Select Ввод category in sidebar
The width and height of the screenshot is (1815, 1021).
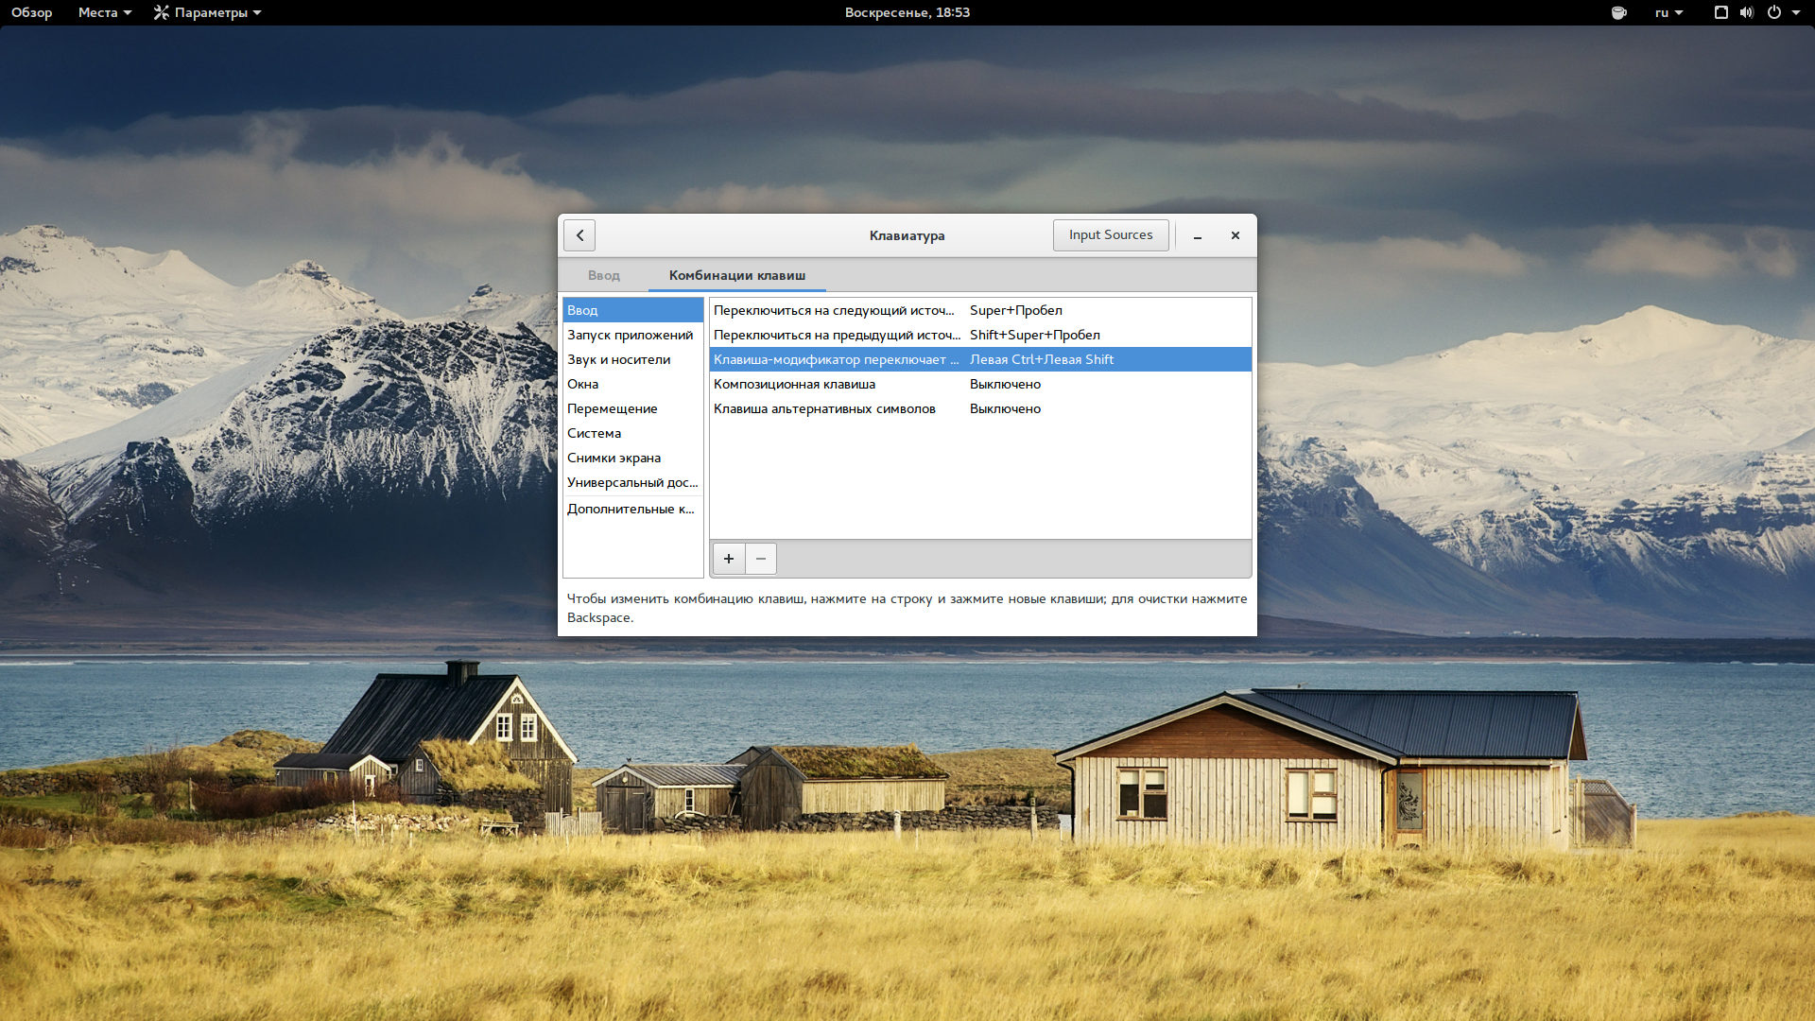point(633,310)
